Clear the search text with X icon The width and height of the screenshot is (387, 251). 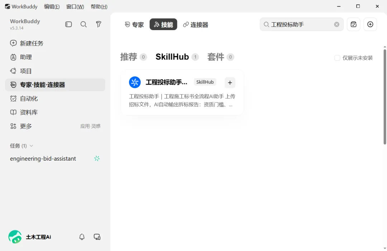pyautogui.click(x=336, y=24)
